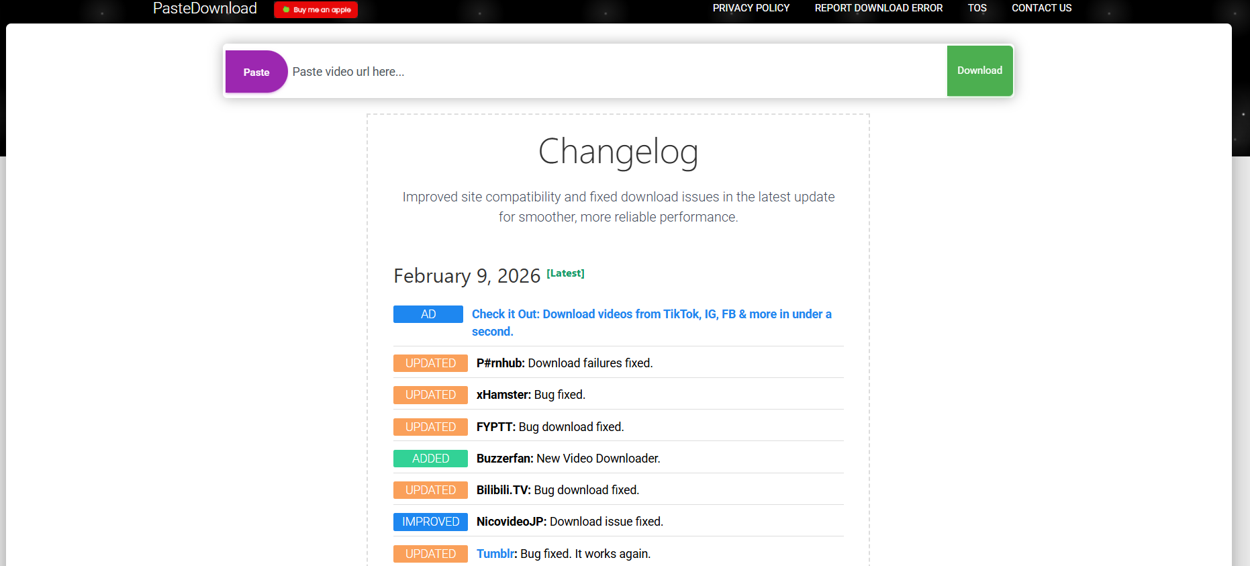The height and width of the screenshot is (566, 1250).
Task: Open the Contact Us page
Action: (x=1041, y=8)
